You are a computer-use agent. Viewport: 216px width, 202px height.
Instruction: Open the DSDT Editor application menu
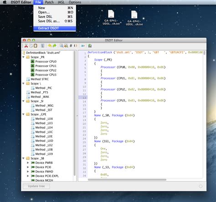point(21,2)
